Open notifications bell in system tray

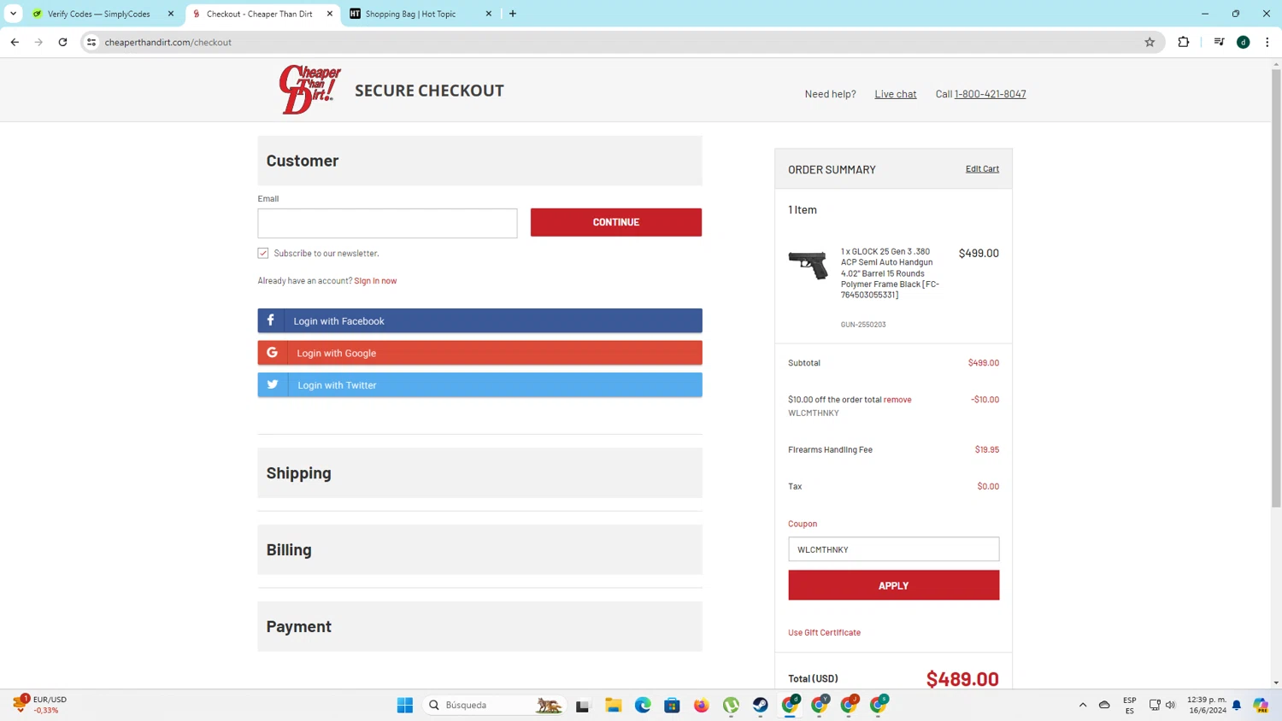[x=1237, y=705]
